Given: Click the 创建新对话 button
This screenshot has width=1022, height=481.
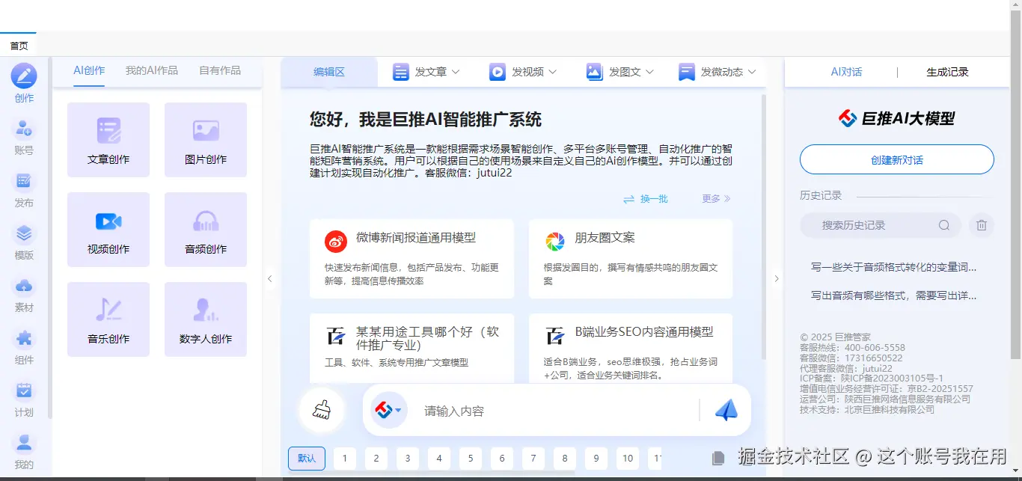Looking at the screenshot, I should pos(897,160).
